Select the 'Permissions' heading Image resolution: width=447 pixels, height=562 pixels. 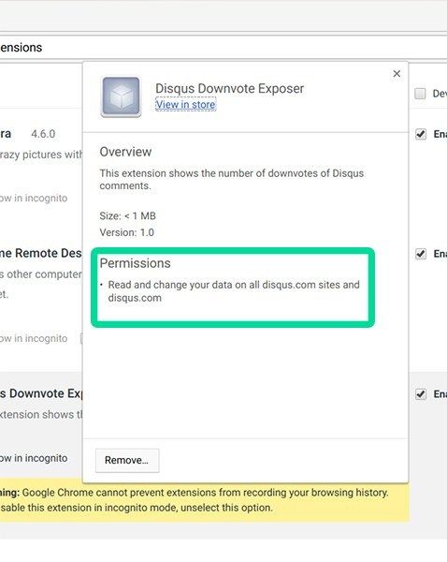click(x=135, y=263)
